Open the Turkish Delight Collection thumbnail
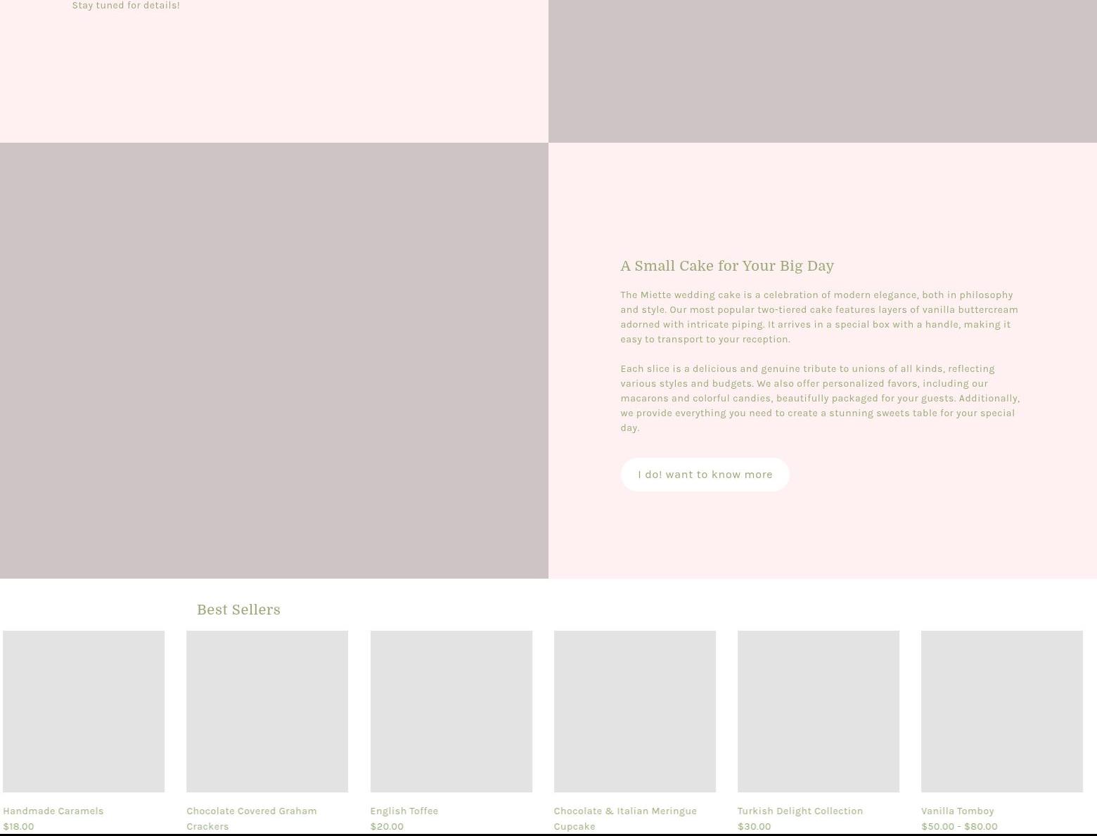 pos(818,711)
